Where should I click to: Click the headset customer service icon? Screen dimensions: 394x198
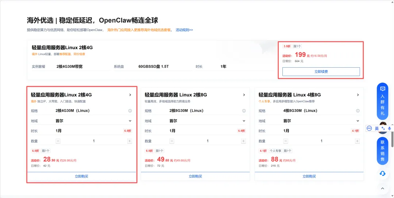point(382,173)
